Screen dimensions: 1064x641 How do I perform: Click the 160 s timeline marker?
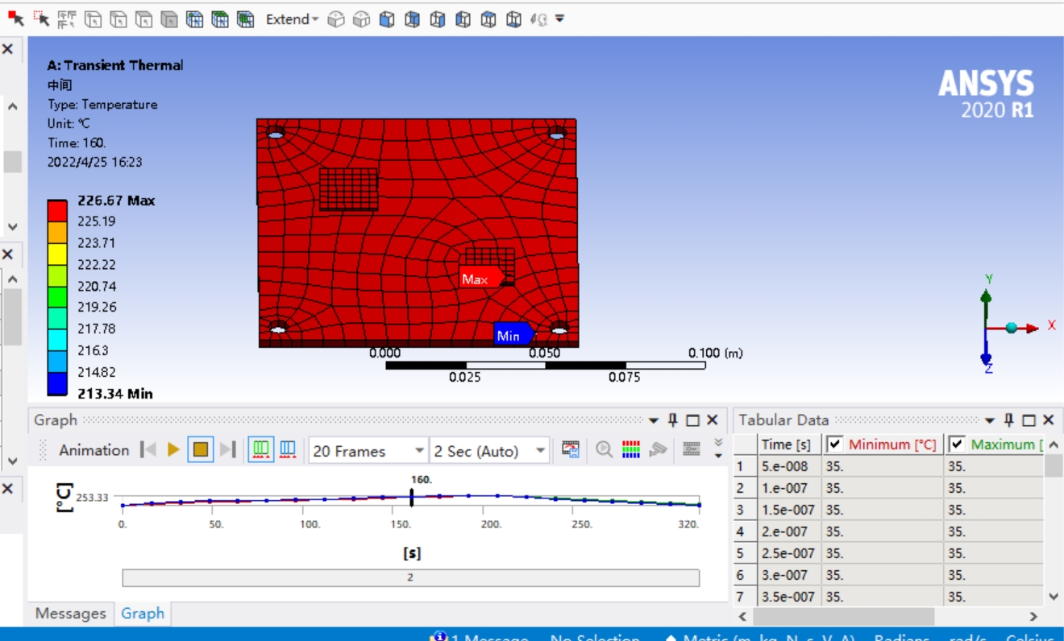pyautogui.click(x=412, y=498)
